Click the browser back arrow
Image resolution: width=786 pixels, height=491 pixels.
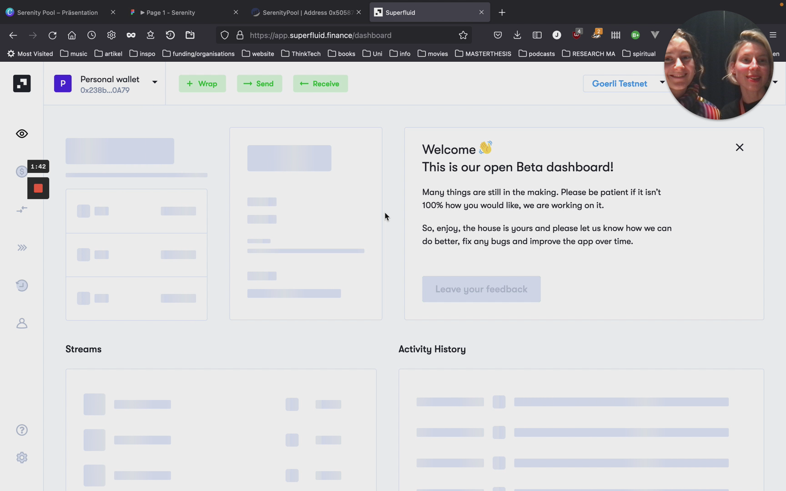pyautogui.click(x=13, y=35)
